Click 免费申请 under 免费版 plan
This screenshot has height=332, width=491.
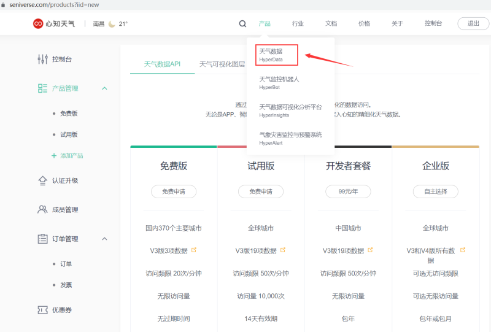tap(174, 191)
